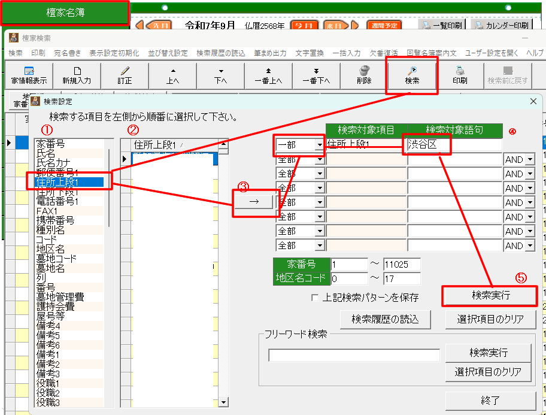Select 携帯番号 in the item list
Viewport: 546px width, 415px height.
tap(69, 220)
